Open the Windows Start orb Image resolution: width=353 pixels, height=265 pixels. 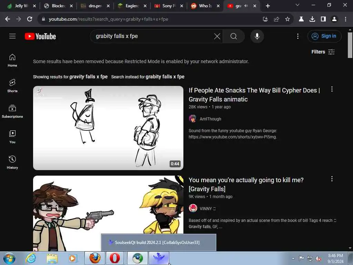coord(9,258)
